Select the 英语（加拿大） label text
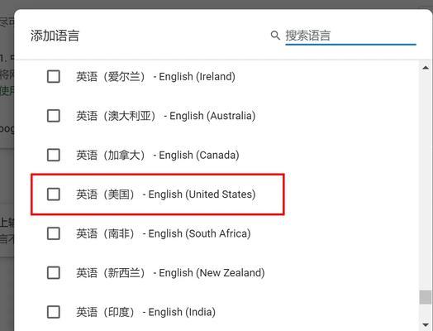The height and width of the screenshot is (331, 433). click(111, 155)
